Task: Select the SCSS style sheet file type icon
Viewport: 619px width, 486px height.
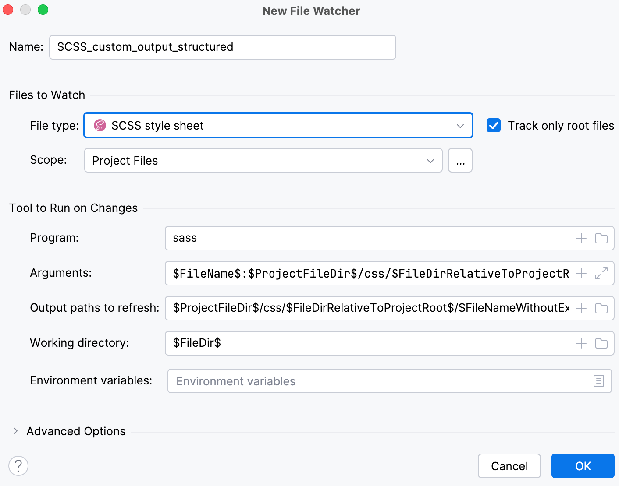Action: [100, 126]
